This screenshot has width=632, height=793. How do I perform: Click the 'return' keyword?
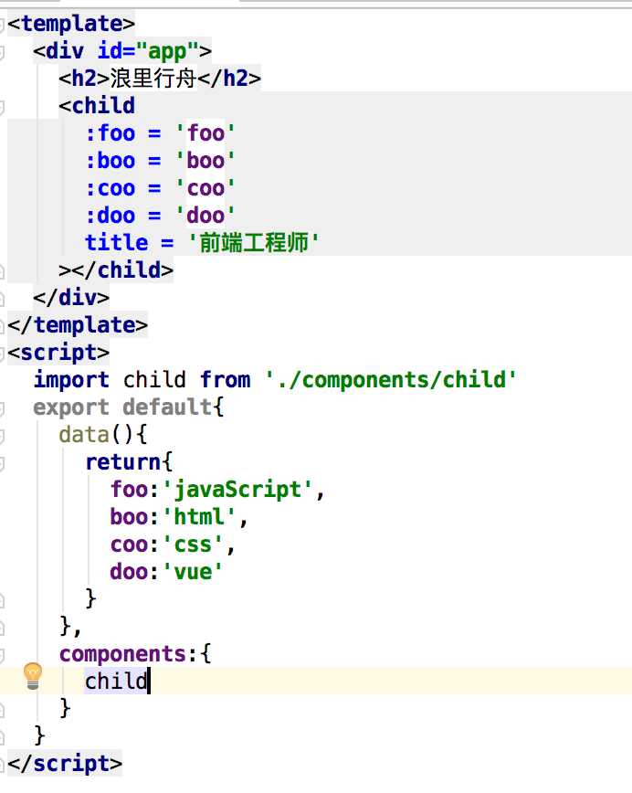point(123,461)
